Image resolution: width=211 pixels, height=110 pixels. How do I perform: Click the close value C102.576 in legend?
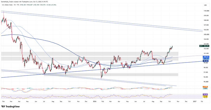tap(42, 5)
